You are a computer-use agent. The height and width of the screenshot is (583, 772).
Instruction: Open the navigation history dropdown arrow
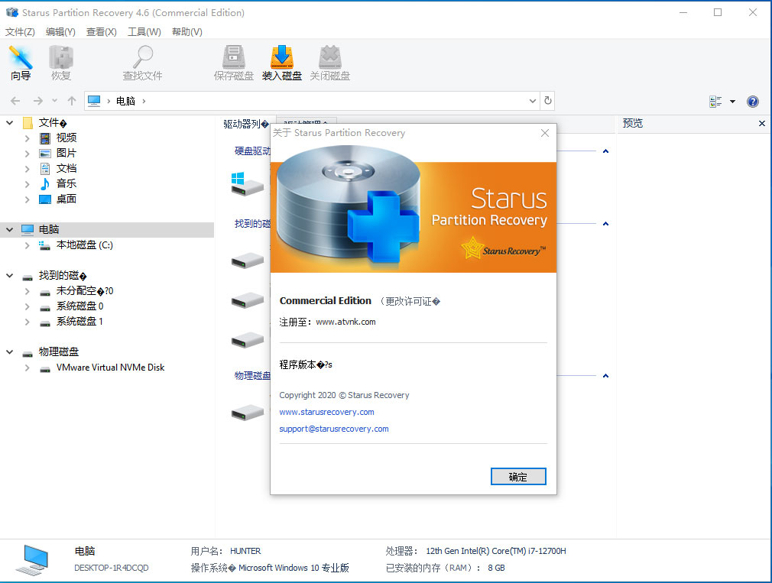54,101
